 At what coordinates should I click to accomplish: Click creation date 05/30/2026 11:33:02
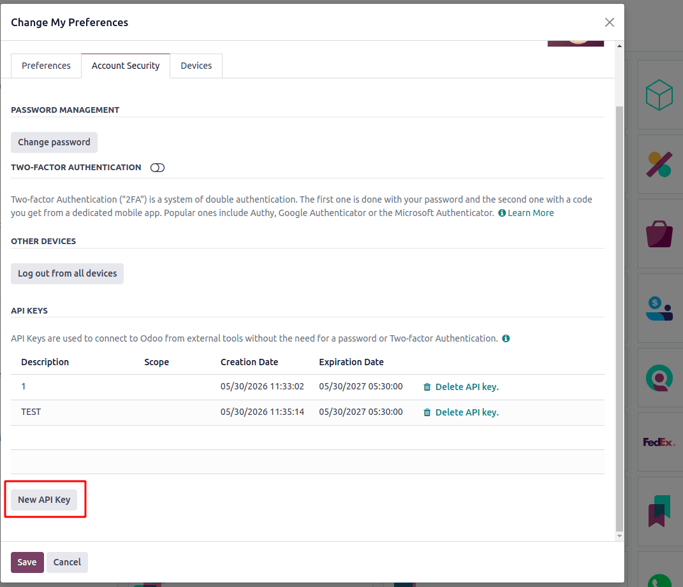pyautogui.click(x=262, y=386)
